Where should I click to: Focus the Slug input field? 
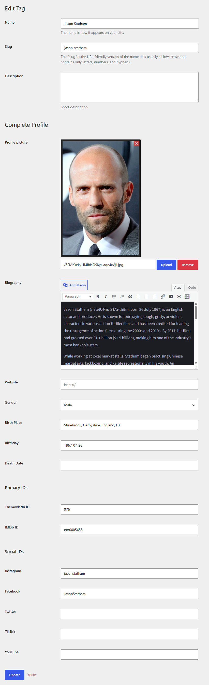130,48
